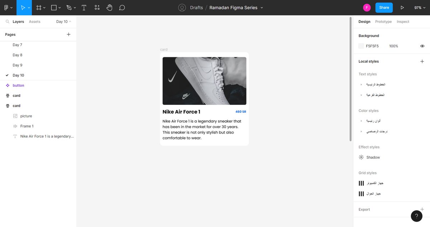The height and width of the screenshot is (227, 430).
Task: Select the Nike Air Force 1 heading
Action: [x=181, y=112]
